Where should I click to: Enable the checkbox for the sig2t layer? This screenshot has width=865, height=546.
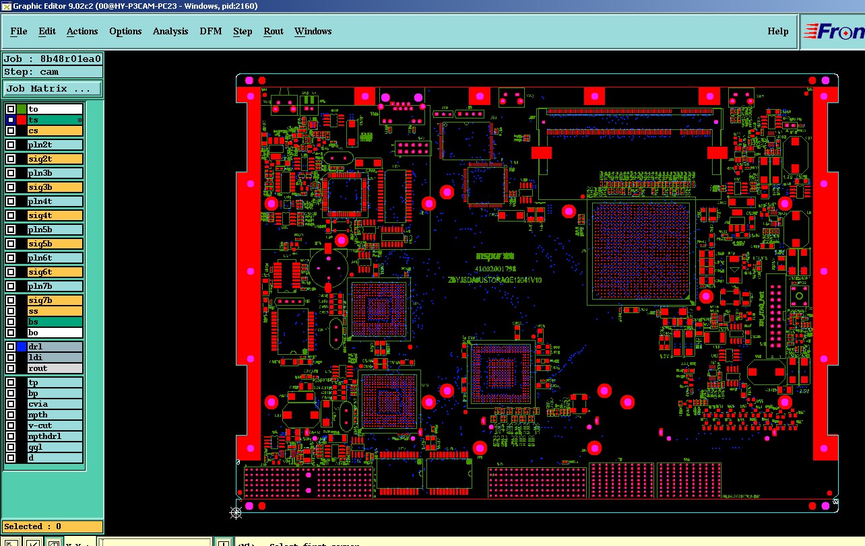[x=11, y=159]
